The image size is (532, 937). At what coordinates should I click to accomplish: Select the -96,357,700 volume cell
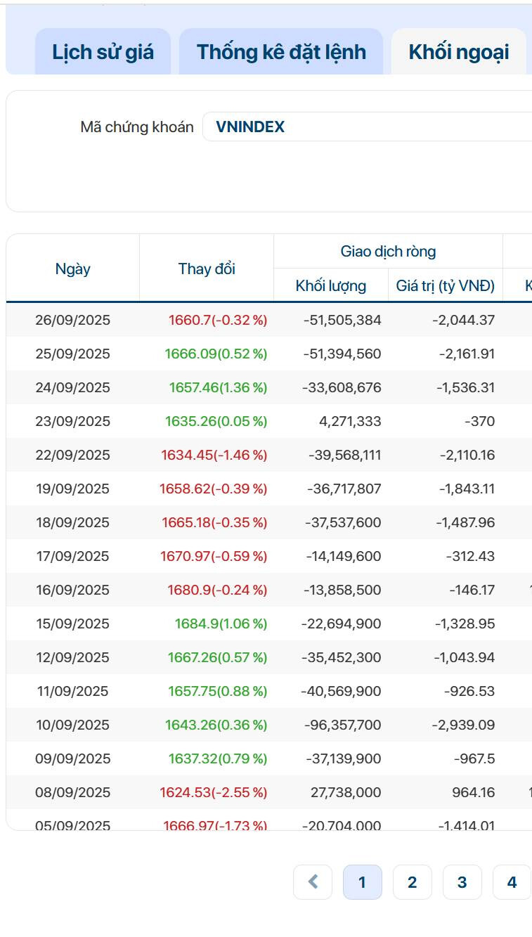[x=341, y=725]
